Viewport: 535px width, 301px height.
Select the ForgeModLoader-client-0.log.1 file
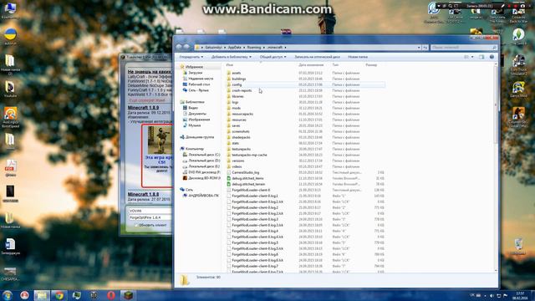(x=254, y=196)
